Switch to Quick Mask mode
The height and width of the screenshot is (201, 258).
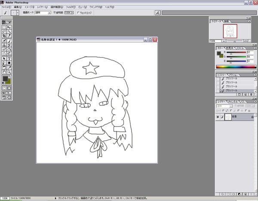pyautogui.click(x=9, y=88)
